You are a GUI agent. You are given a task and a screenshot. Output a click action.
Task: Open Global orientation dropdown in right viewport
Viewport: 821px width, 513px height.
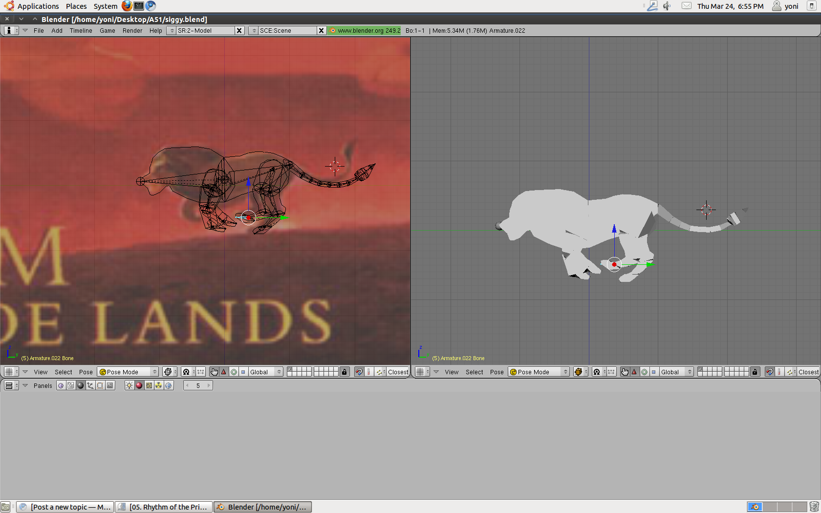click(676, 372)
